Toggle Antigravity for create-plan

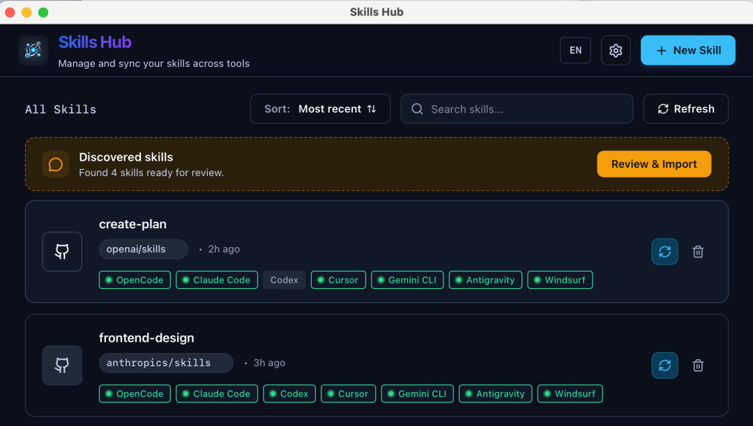click(x=485, y=280)
